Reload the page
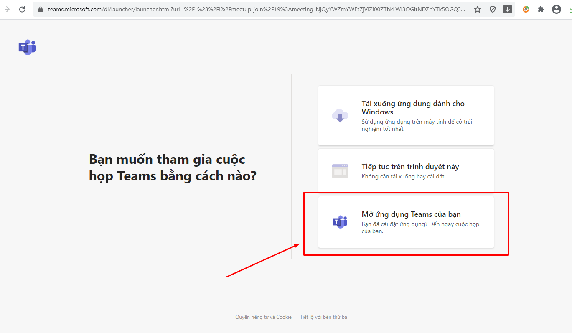Screen dimensions: 572x333 (x=22, y=9)
